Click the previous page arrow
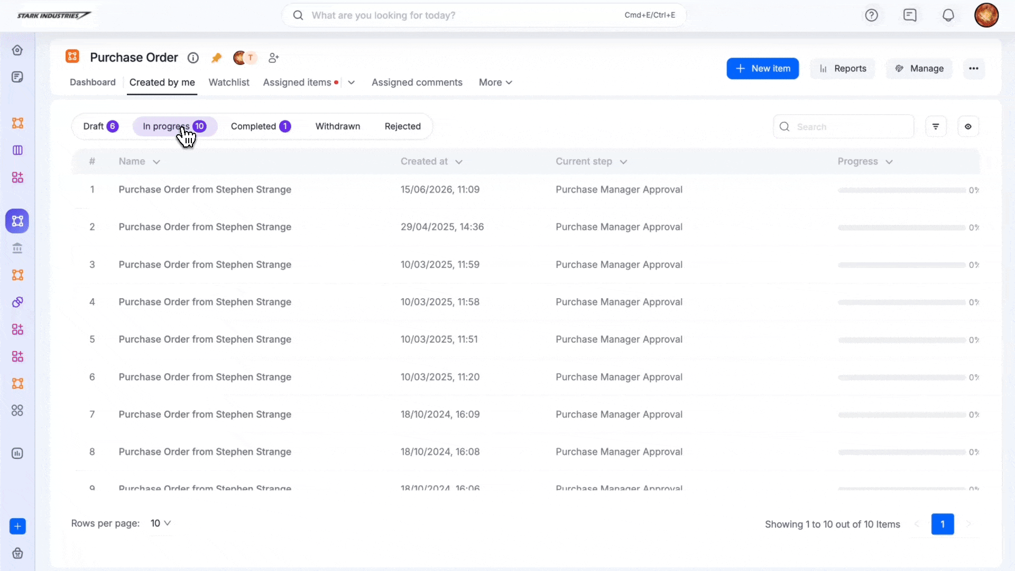This screenshot has width=1015, height=571. (917, 524)
